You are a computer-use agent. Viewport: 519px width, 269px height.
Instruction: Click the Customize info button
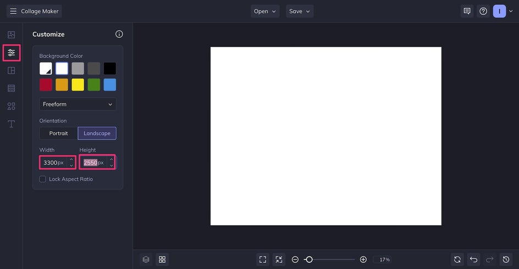119,34
